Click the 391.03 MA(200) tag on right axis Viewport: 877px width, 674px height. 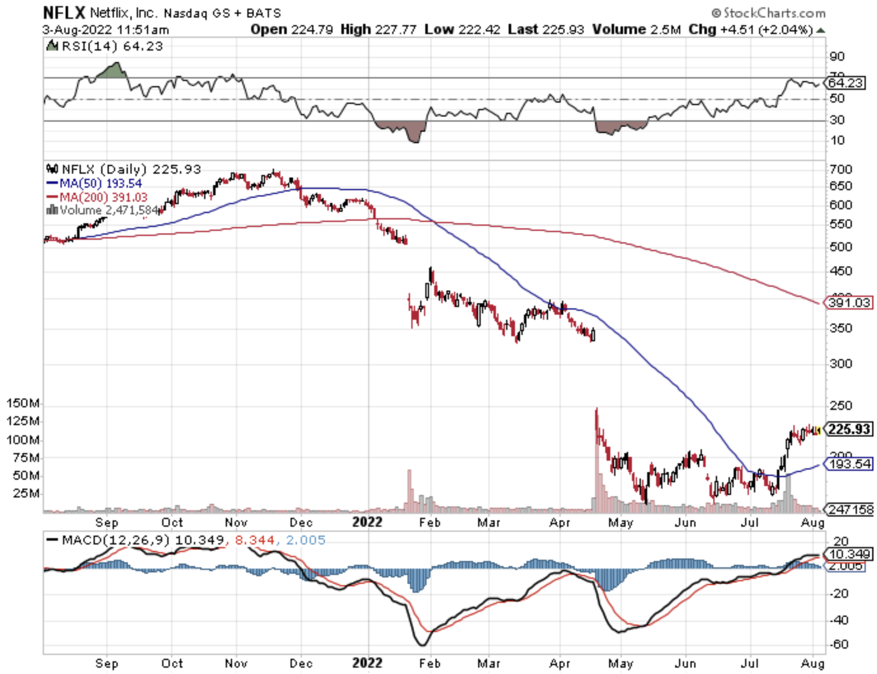tap(848, 303)
